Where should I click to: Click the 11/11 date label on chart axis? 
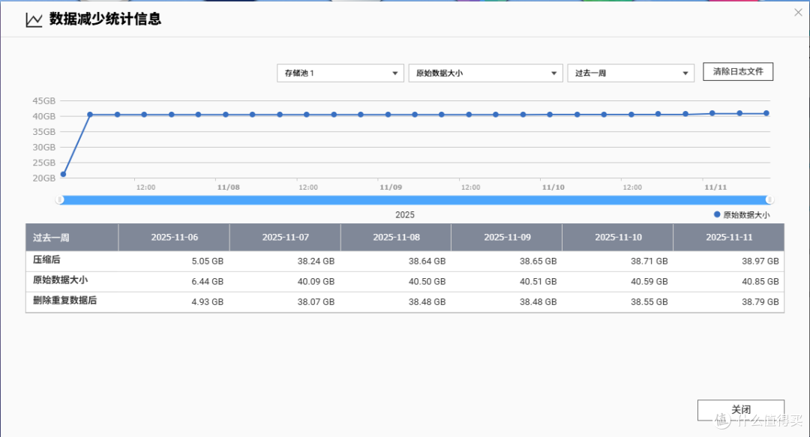click(715, 187)
